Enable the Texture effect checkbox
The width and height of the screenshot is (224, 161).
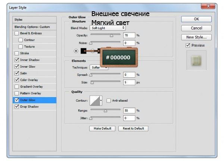pos(21,47)
